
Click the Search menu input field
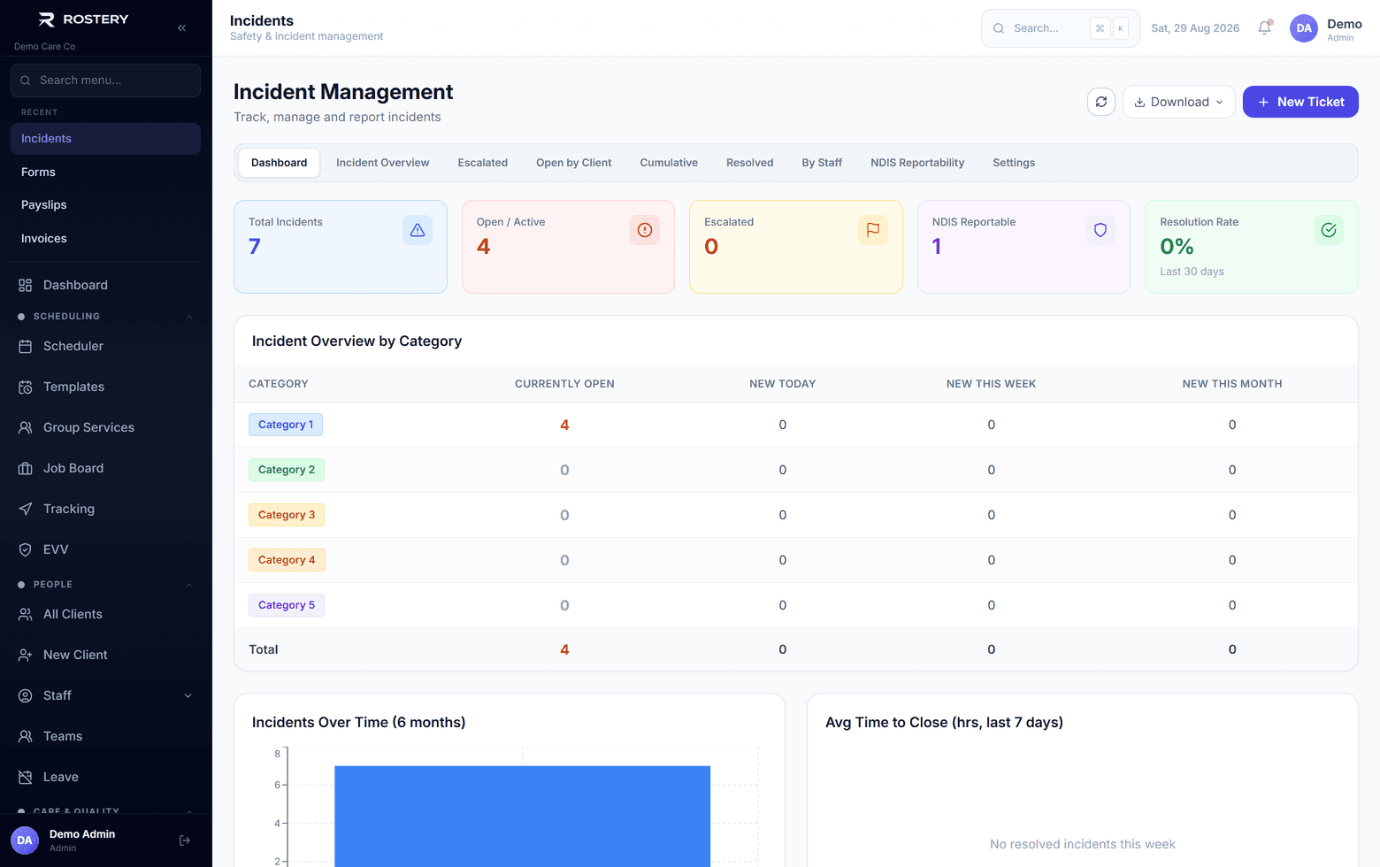coord(105,81)
